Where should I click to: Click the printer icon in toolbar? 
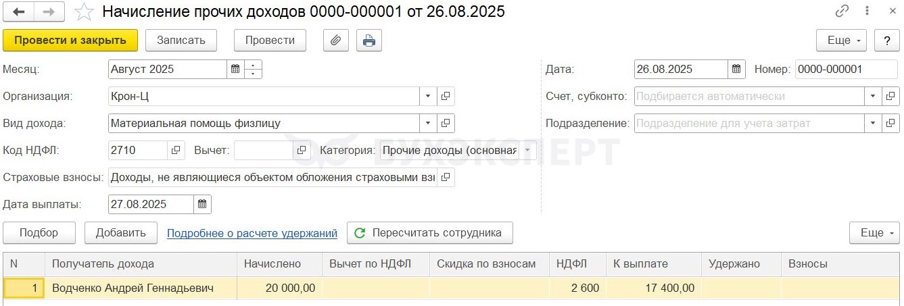(x=368, y=41)
